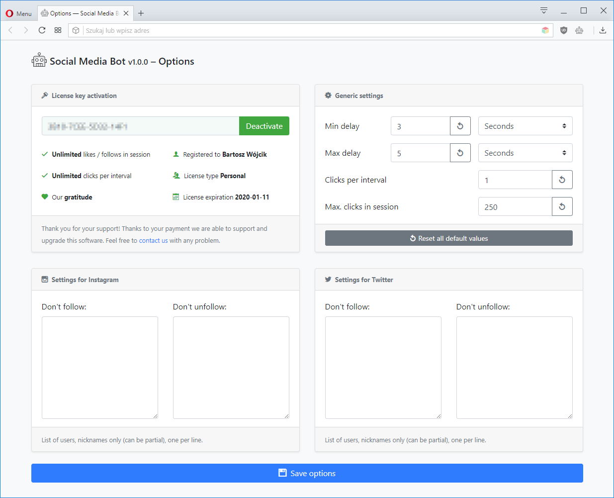This screenshot has width=614, height=498.
Task: Click Twitter Don't follow text area
Action: 383,368
